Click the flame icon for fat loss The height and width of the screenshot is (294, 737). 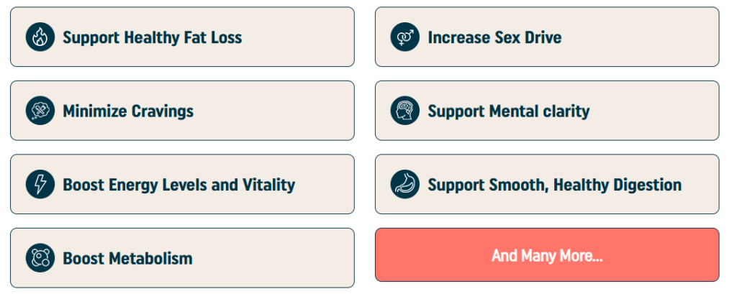[x=40, y=37]
